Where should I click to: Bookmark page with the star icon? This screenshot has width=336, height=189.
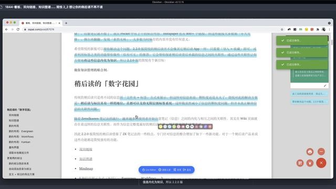click(x=282, y=29)
